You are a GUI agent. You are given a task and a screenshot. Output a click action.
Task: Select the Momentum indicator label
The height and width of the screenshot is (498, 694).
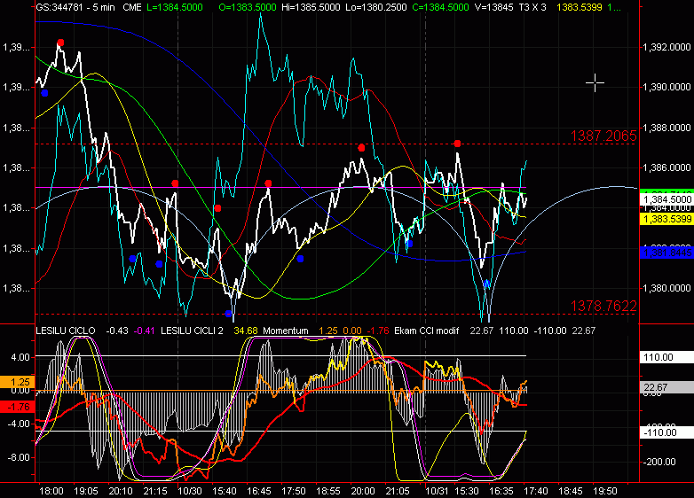click(285, 331)
